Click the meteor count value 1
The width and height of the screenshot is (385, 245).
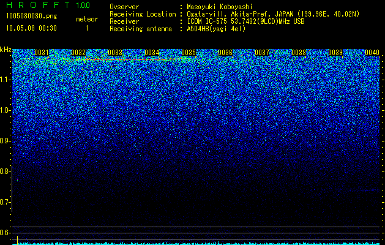pos(87,28)
